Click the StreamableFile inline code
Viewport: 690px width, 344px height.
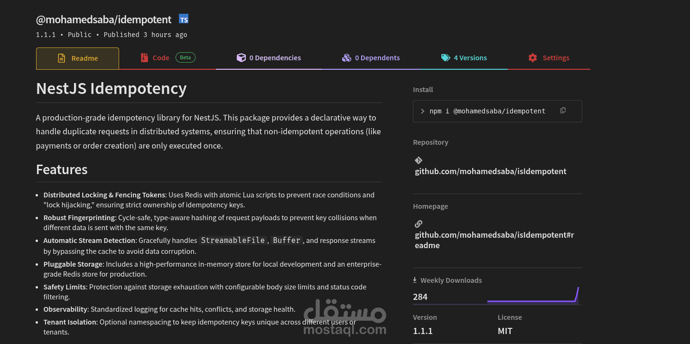[x=233, y=241]
